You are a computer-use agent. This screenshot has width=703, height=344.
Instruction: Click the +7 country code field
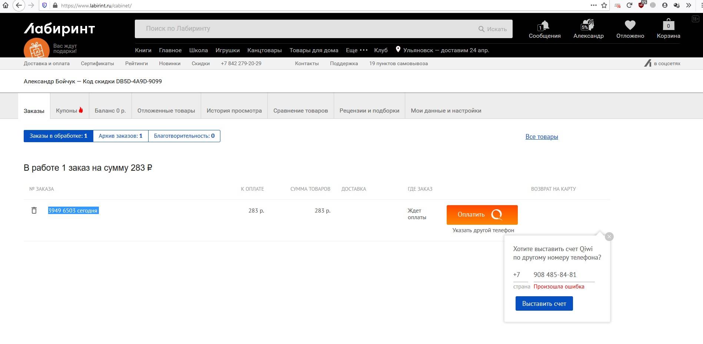pos(520,275)
